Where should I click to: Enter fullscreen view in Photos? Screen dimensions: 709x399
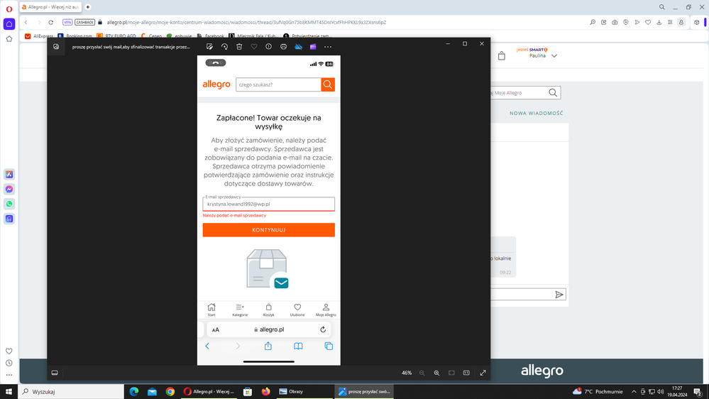click(x=483, y=373)
